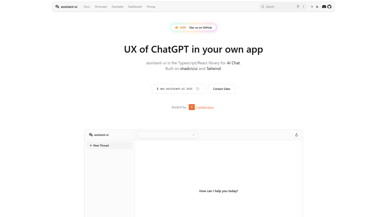Image resolution: width=387 pixels, height=217 pixels.
Task: Switch to light theme with the sun icon
Action: [312, 7]
